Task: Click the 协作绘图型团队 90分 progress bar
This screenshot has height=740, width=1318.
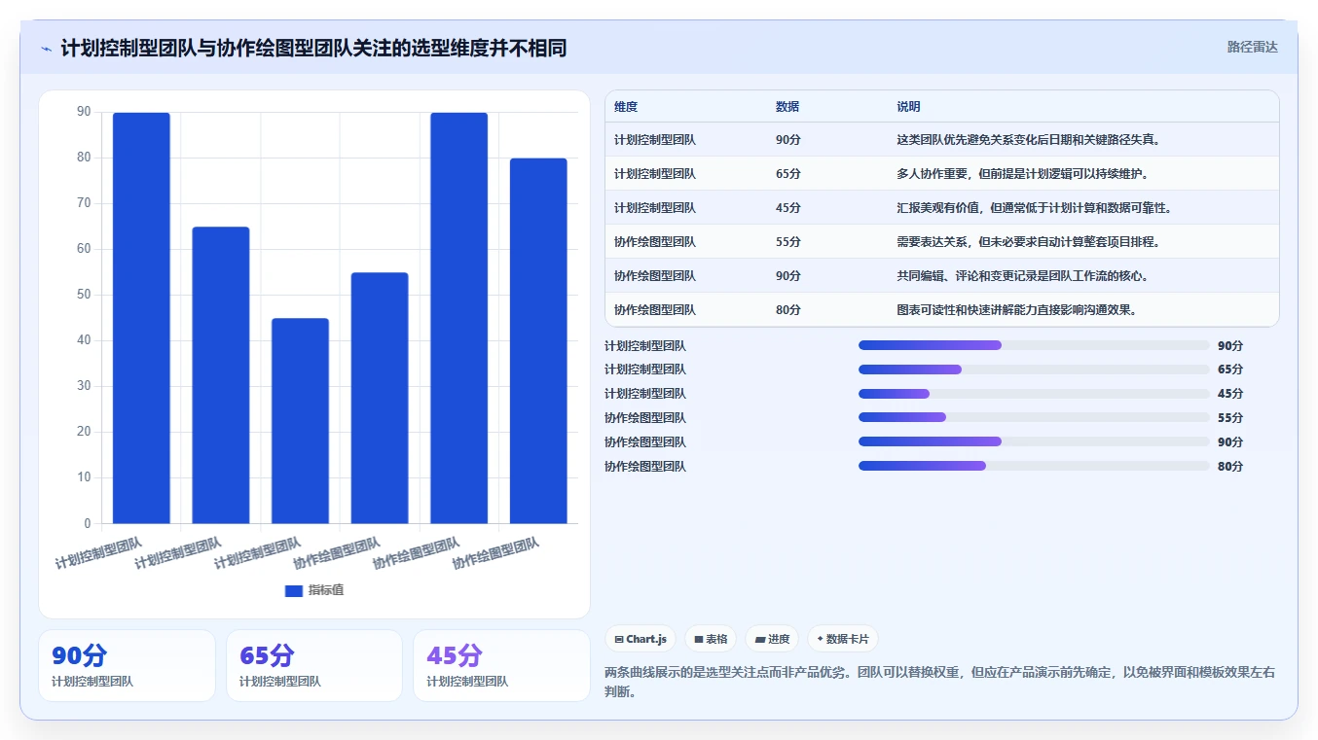Action: (1034, 441)
